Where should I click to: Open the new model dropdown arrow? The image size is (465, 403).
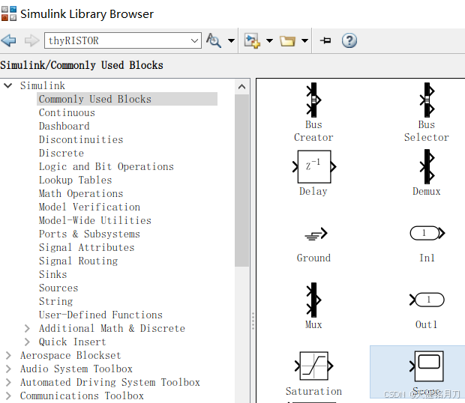coord(269,40)
